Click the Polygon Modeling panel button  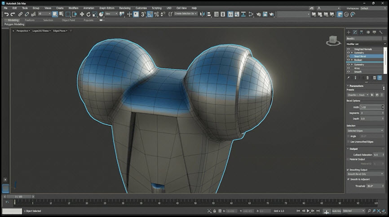tap(14, 24)
